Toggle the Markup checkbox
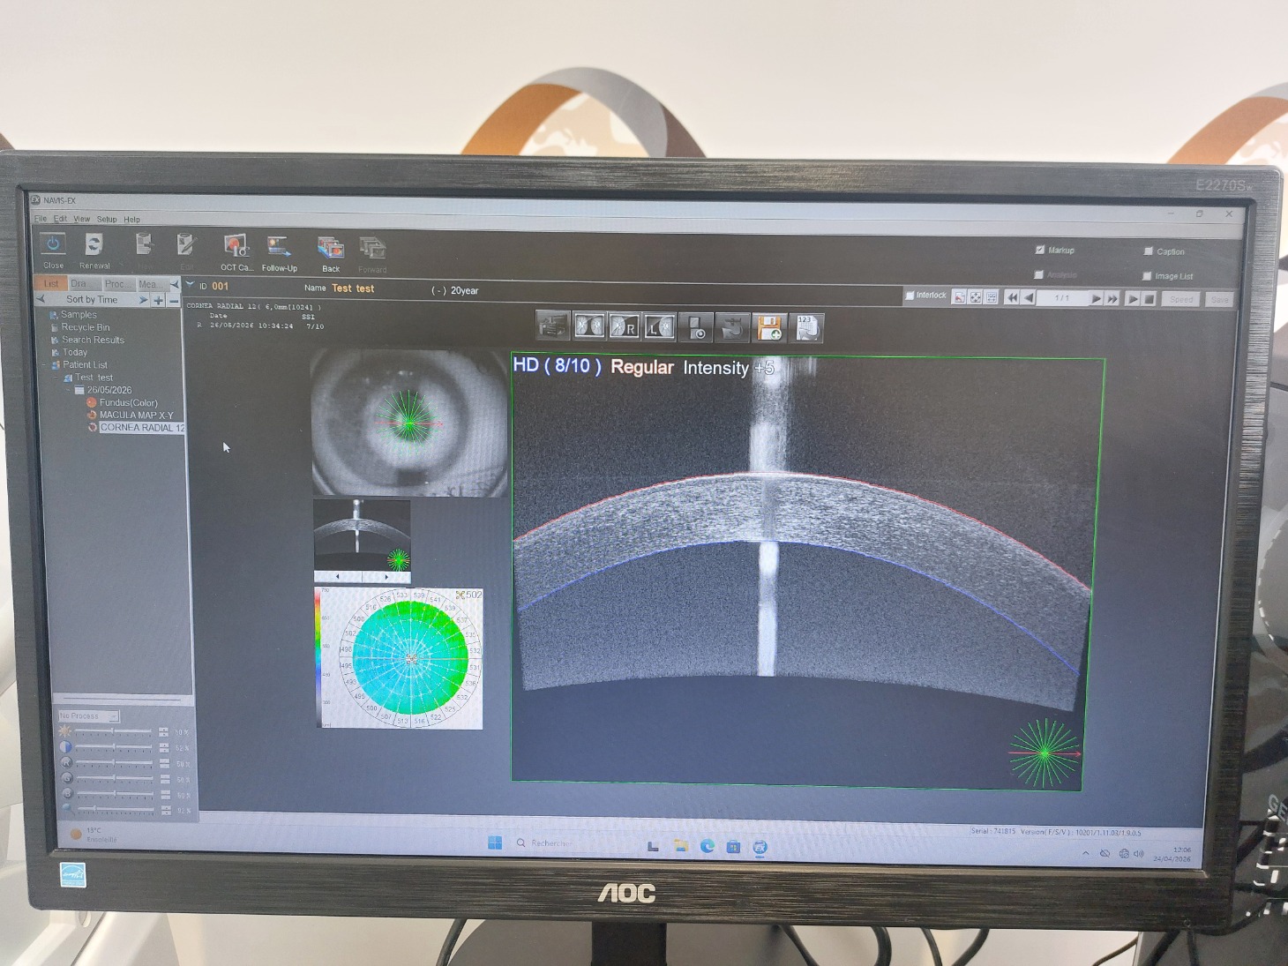This screenshot has width=1288, height=966. point(1040,251)
